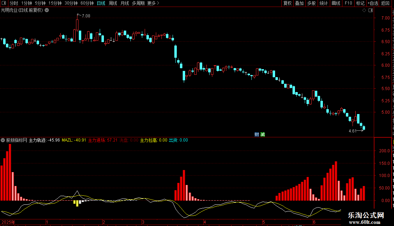Open the 统计 statistics button
394x226 pixels.
click(324, 3)
